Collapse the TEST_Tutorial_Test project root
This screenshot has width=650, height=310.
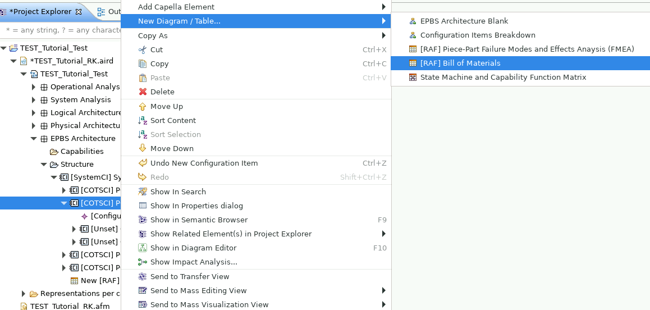pyautogui.click(x=4, y=48)
